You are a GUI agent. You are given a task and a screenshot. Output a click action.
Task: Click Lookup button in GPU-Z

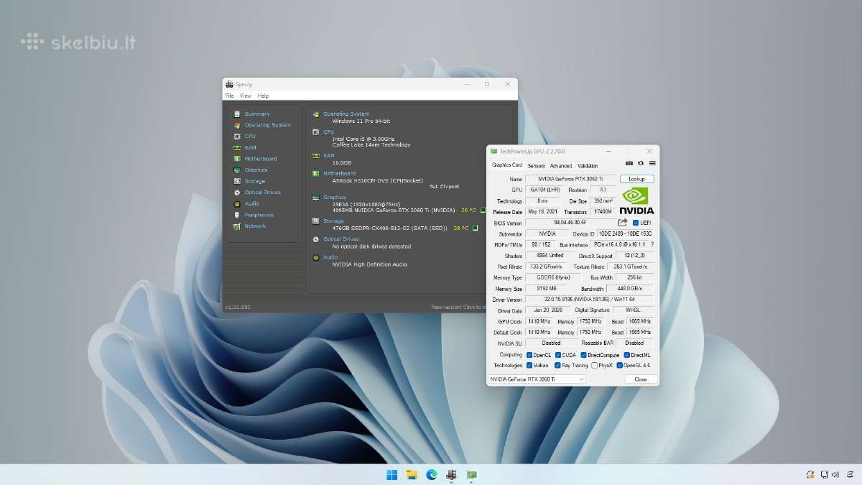636,179
